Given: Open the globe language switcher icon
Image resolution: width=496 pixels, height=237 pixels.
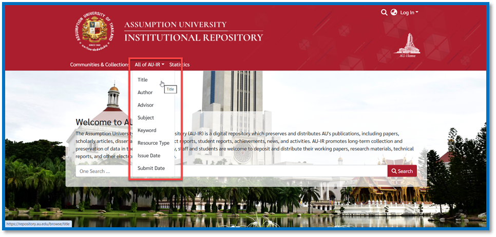Looking at the screenshot, I should [x=394, y=12].
